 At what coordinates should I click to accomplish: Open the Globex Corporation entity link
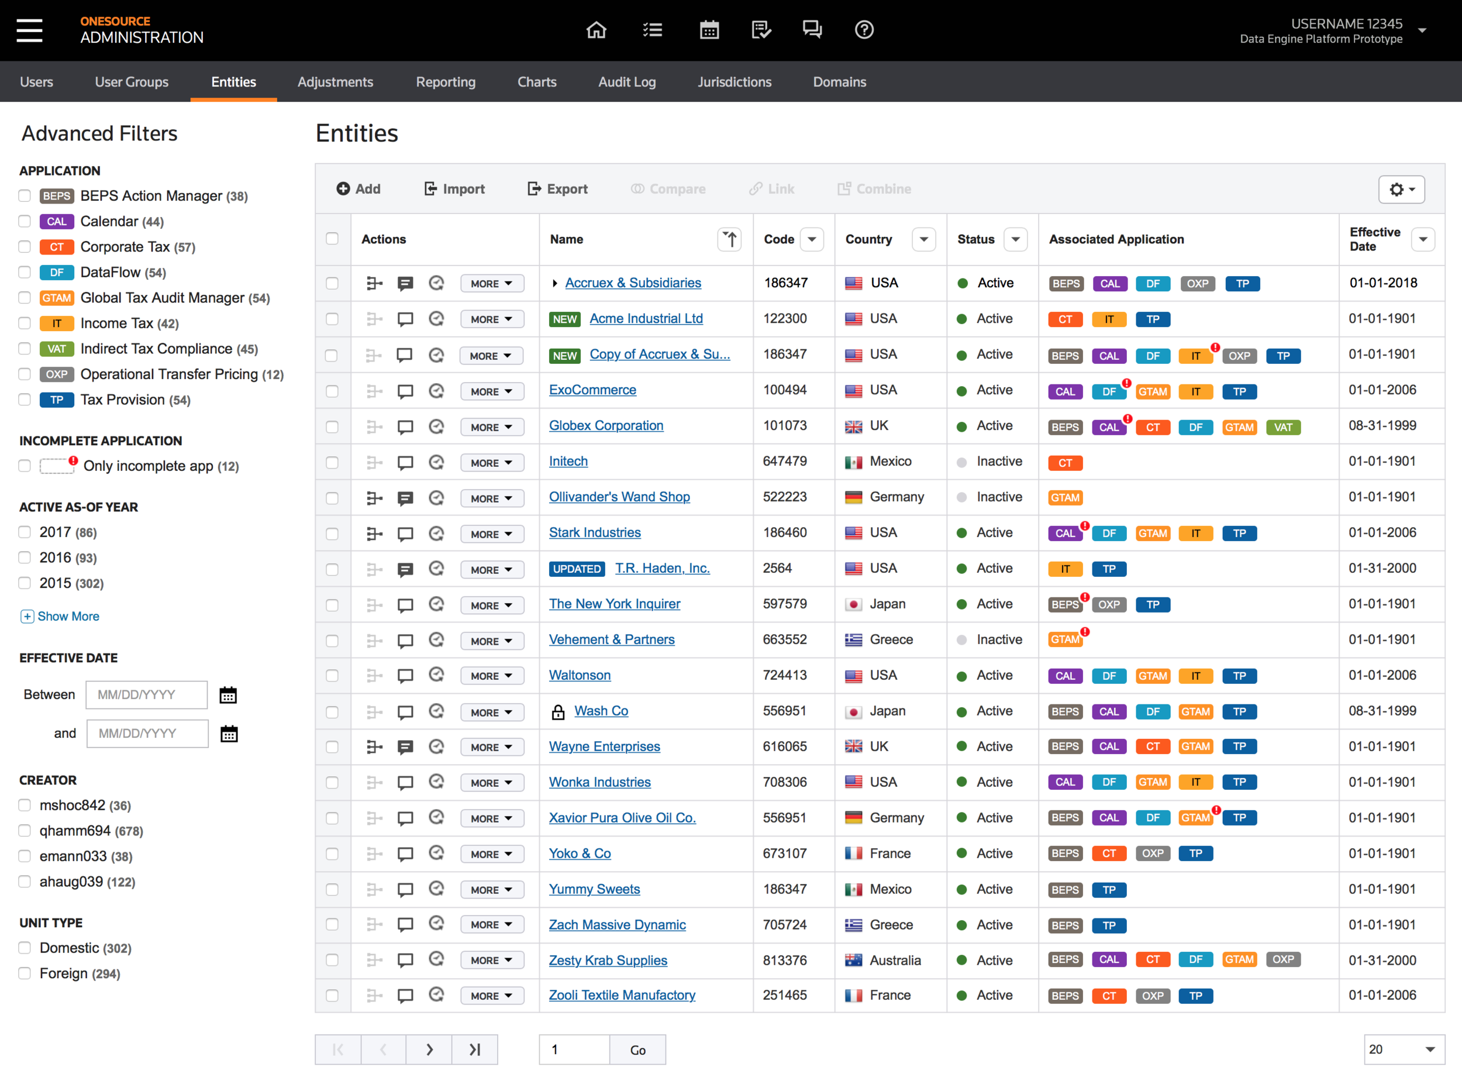[606, 425]
